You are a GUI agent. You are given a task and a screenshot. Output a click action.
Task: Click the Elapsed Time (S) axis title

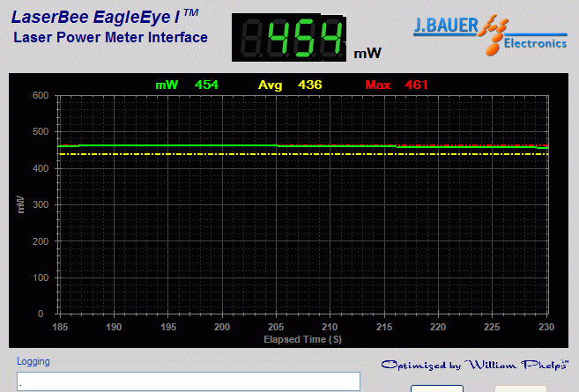303,339
